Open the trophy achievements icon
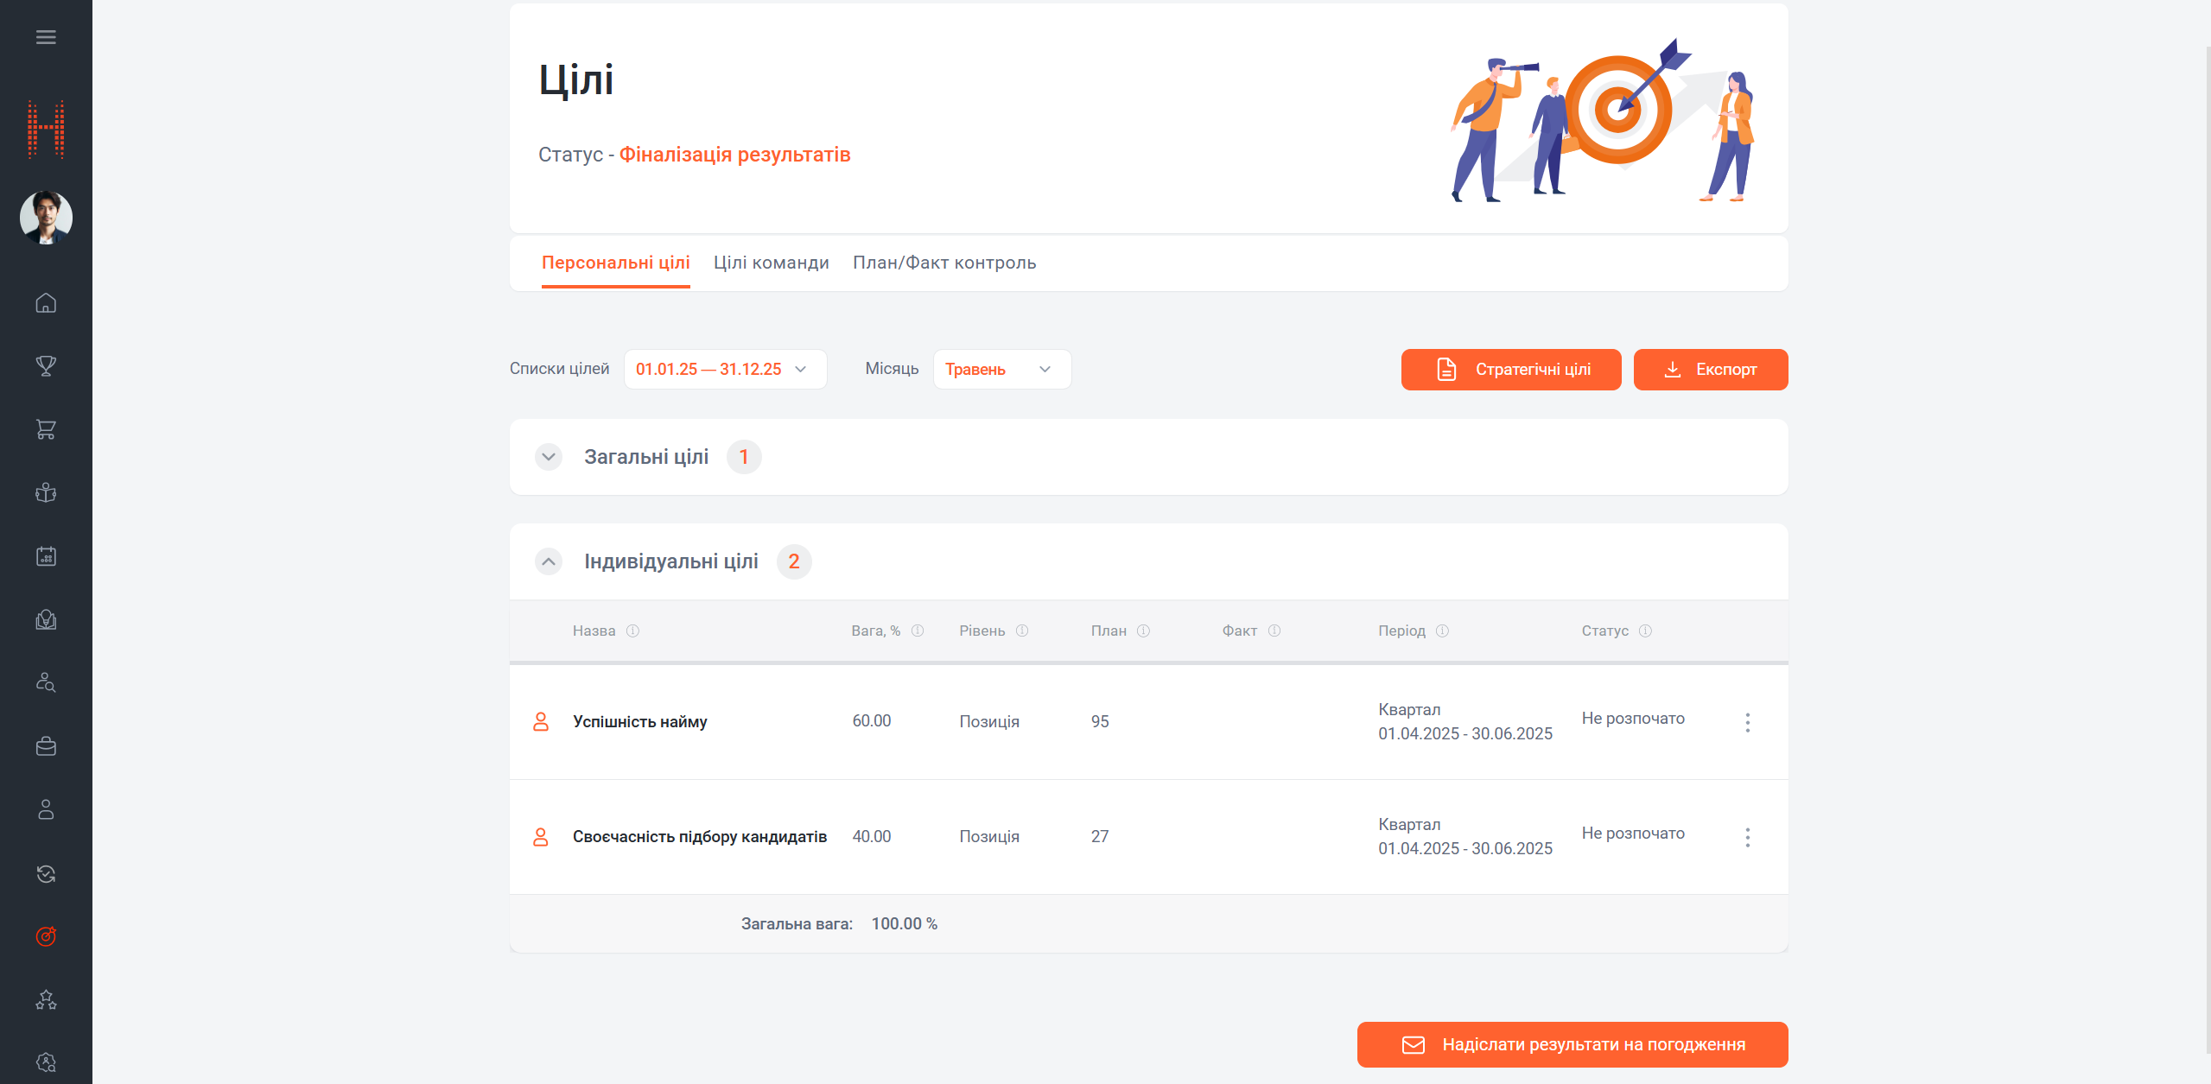Image resolution: width=2211 pixels, height=1084 pixels. 46,366
